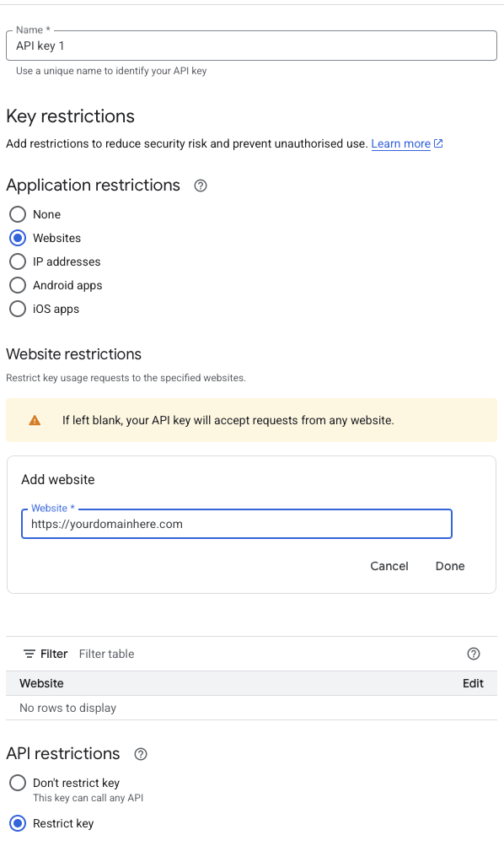Image resolution: width=504 pixels, height=846 pixels.
Task: Click the Filter funnel icon
Action: coord(29,654)
